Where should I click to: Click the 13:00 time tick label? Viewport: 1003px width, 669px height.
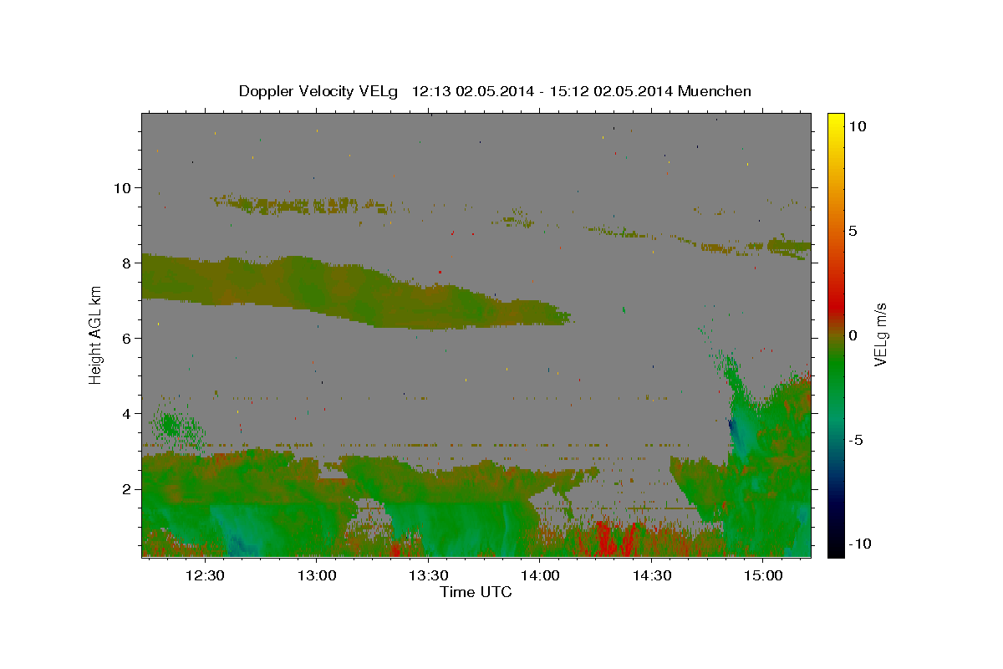click(317, 575)
